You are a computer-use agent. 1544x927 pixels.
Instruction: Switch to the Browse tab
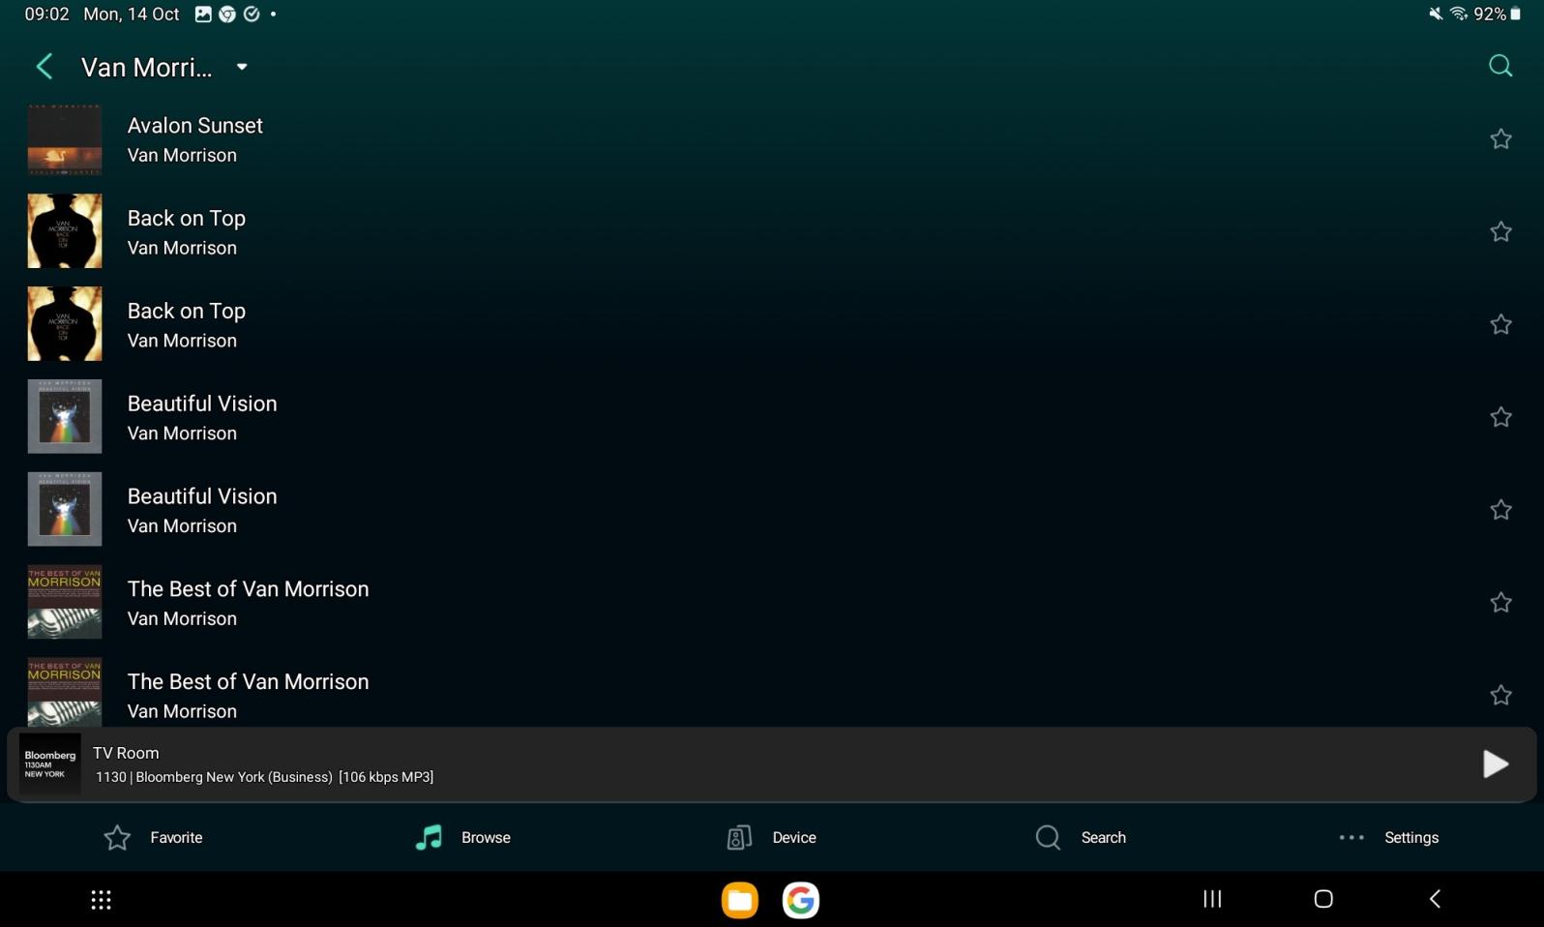pos(462,838)
